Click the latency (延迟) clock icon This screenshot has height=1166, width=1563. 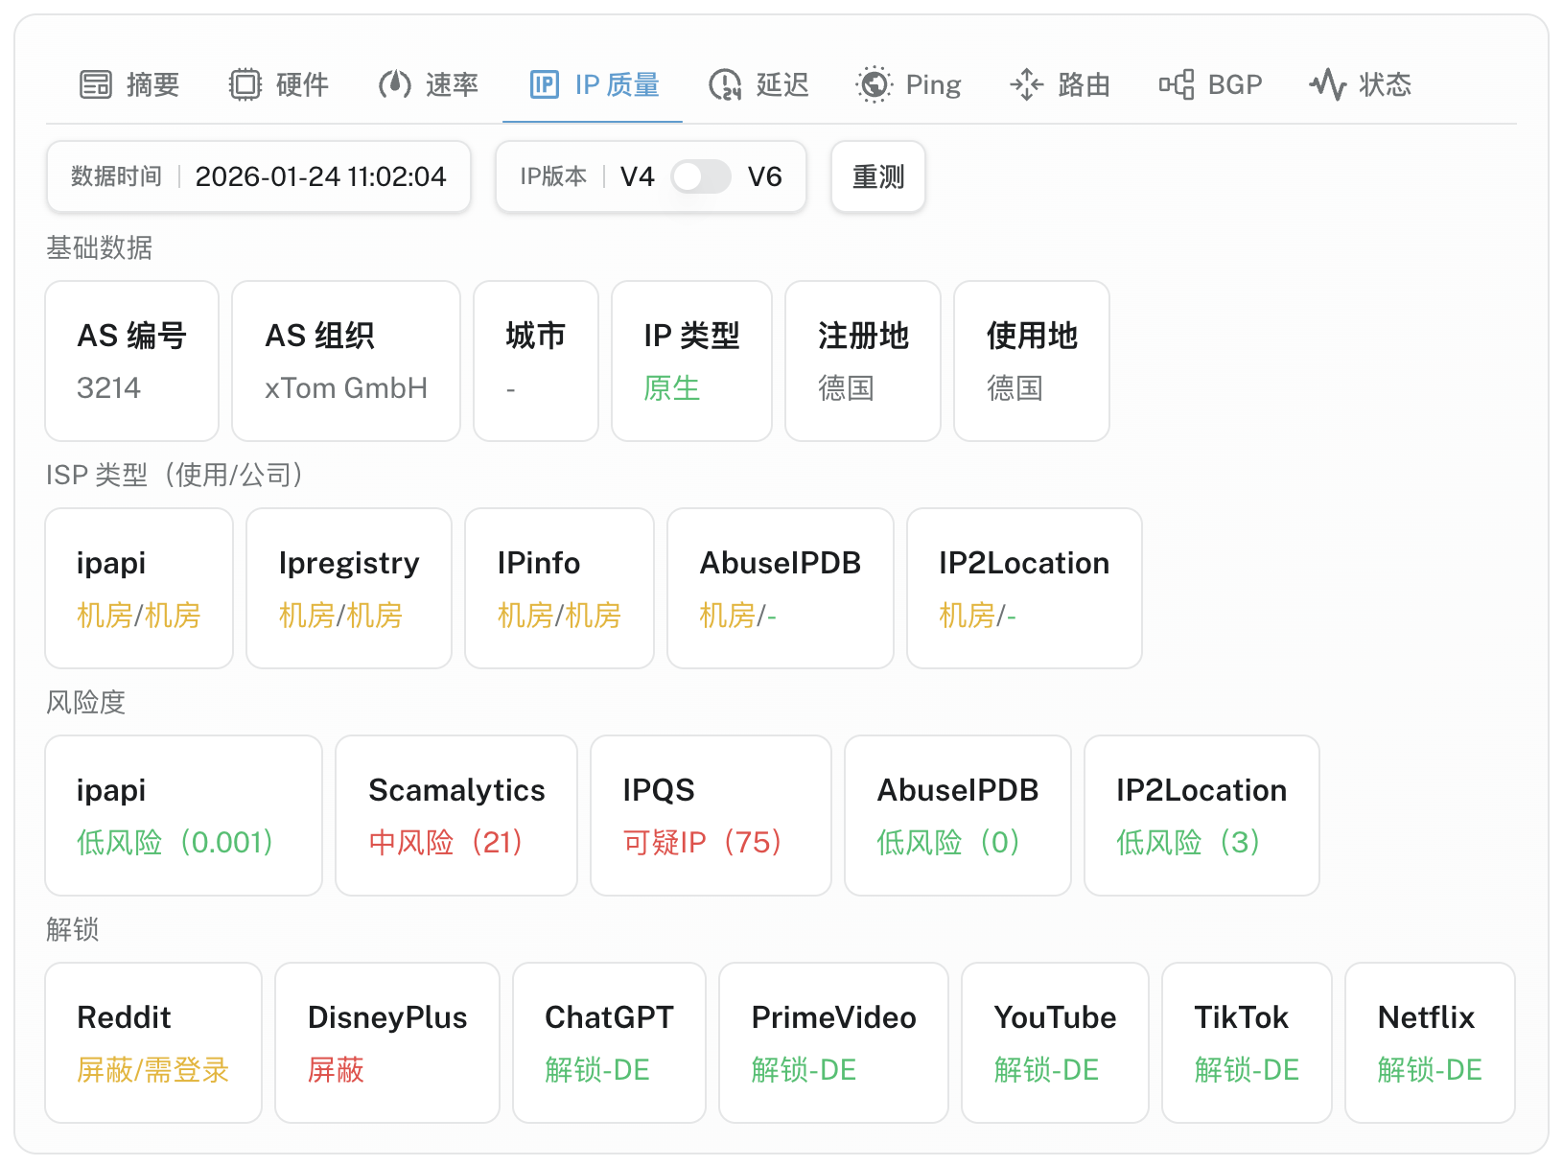(x=725, y=84)
